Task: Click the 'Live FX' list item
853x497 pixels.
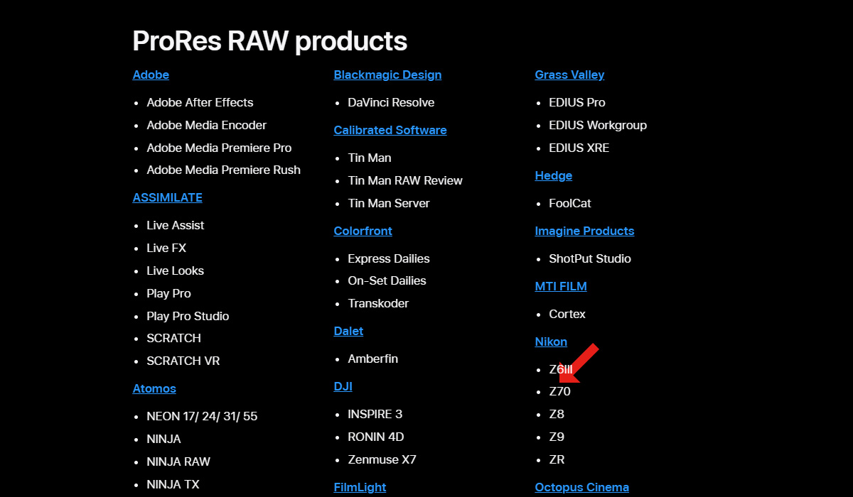Action: click(x=166, y=248)
